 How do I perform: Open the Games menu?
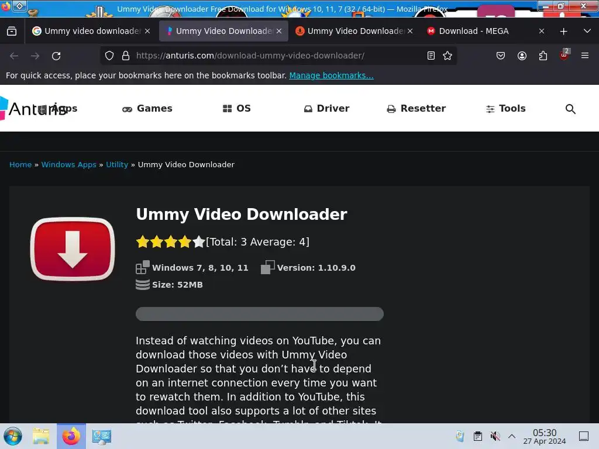pyautogui.click(x=147, y=108)
